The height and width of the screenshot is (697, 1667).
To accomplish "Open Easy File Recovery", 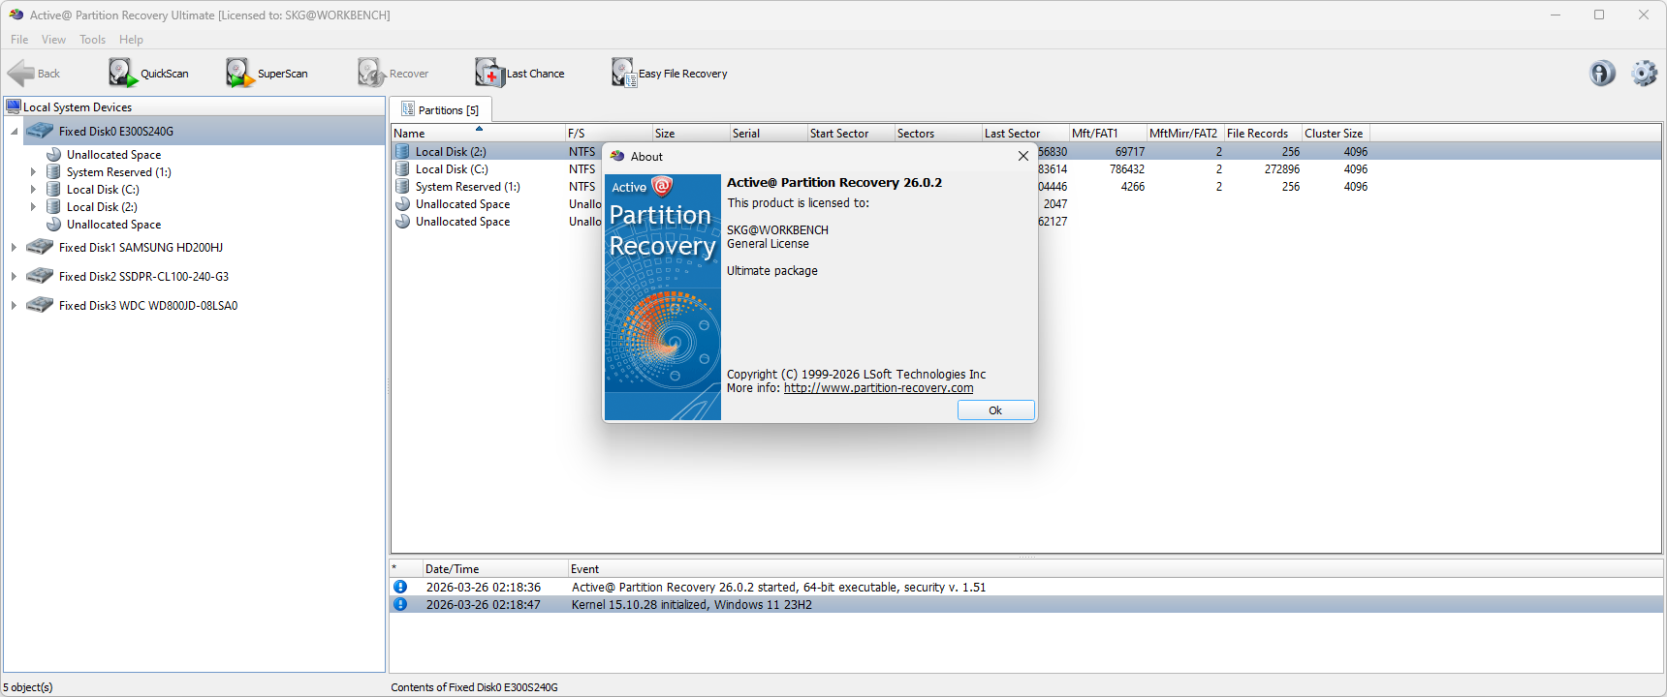I will (669, 74).
